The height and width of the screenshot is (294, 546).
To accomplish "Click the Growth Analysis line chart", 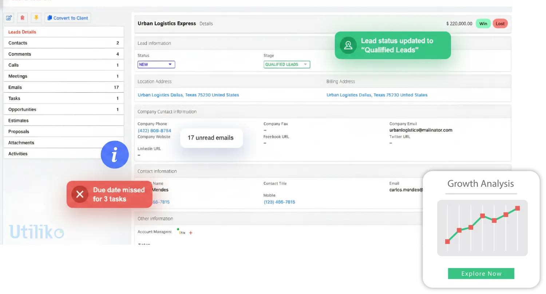I will pos(482,228).
